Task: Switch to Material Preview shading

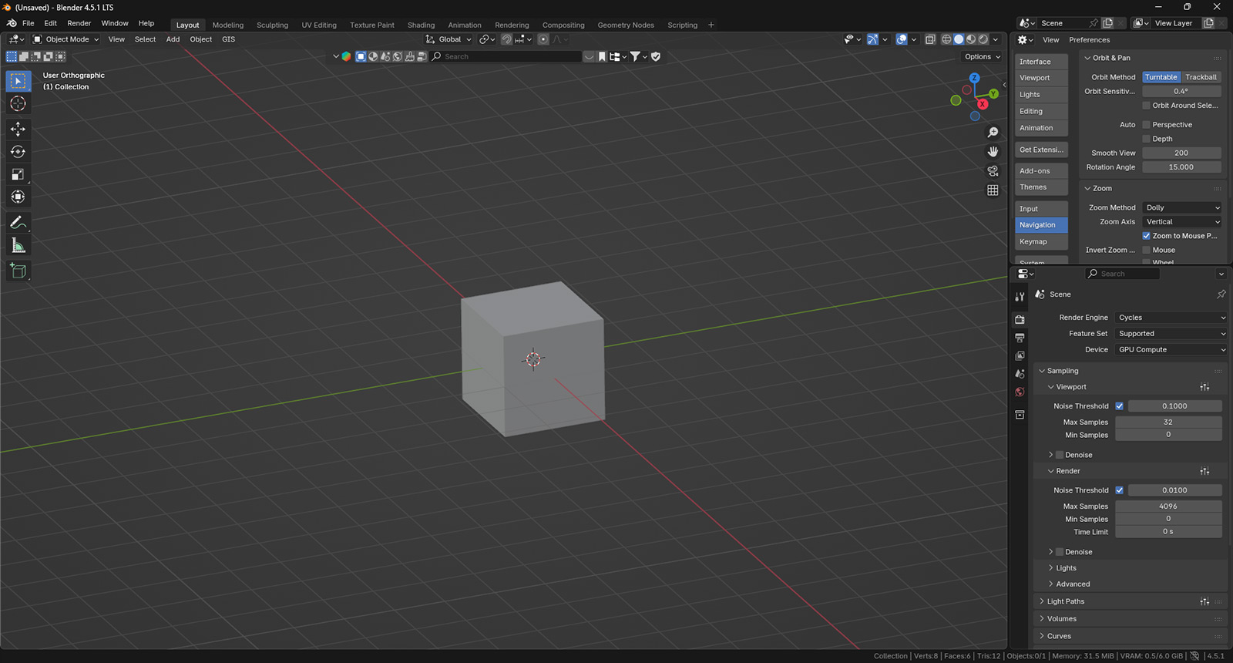Action: click(971, 39)
